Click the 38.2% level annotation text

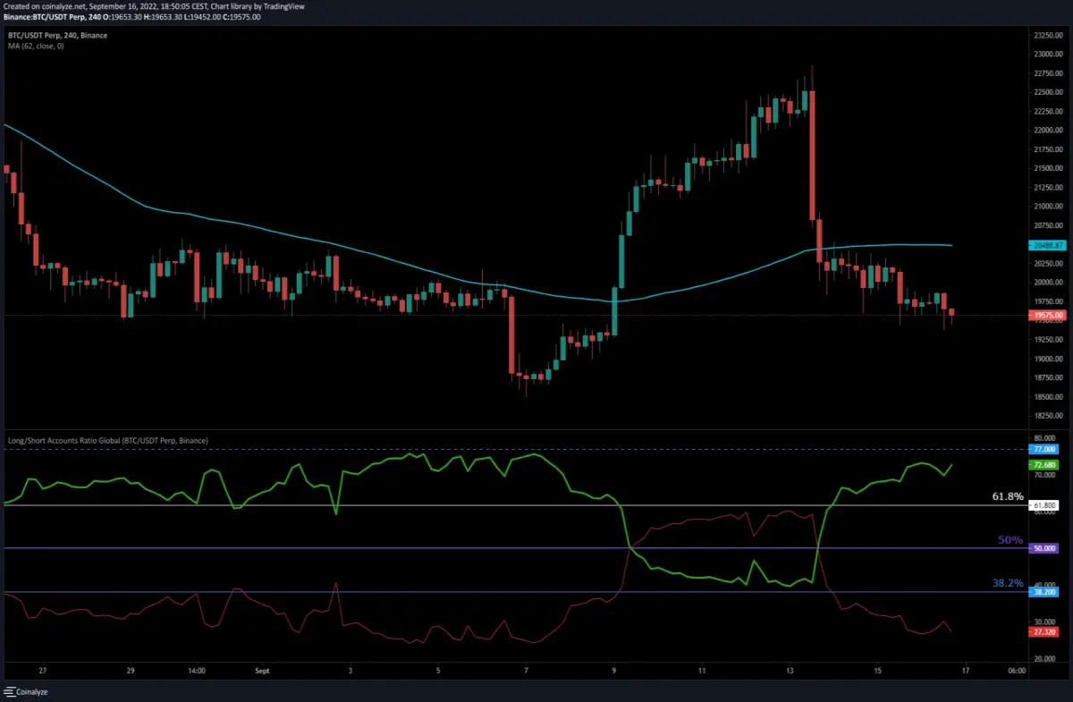[x=1008, y=583]
